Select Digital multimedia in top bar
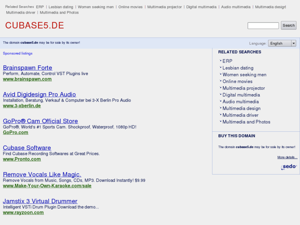 (x=201, y=7)
